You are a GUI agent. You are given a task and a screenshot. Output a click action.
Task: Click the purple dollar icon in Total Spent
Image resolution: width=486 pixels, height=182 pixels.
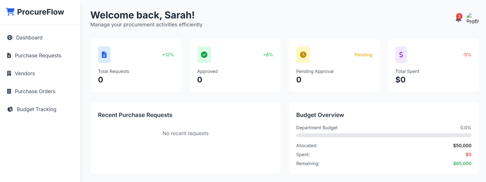pyautogui.click(x=401, y=55)
